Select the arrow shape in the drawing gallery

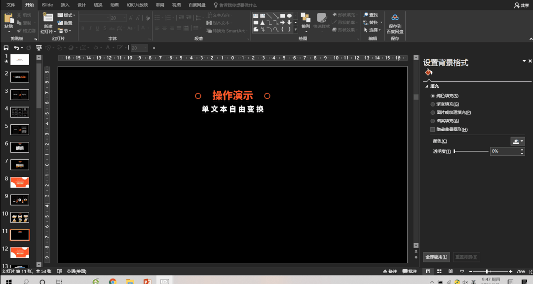click(x=282, y=22)
